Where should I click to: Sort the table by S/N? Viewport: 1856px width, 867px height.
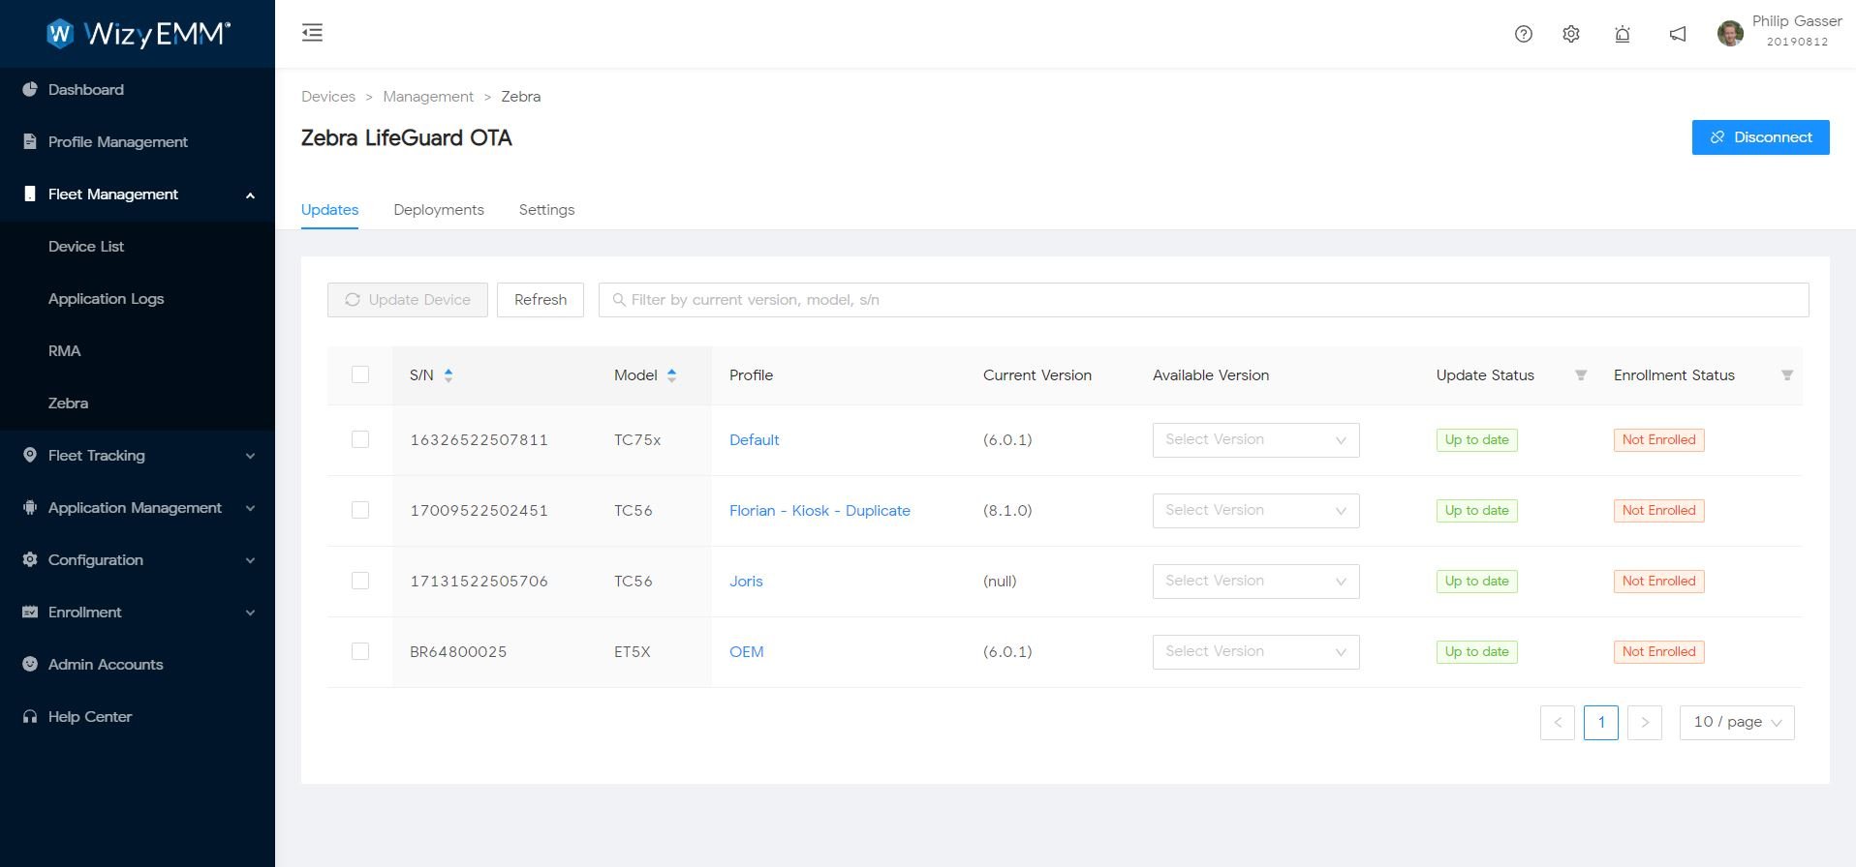click(x=449, y=375)
